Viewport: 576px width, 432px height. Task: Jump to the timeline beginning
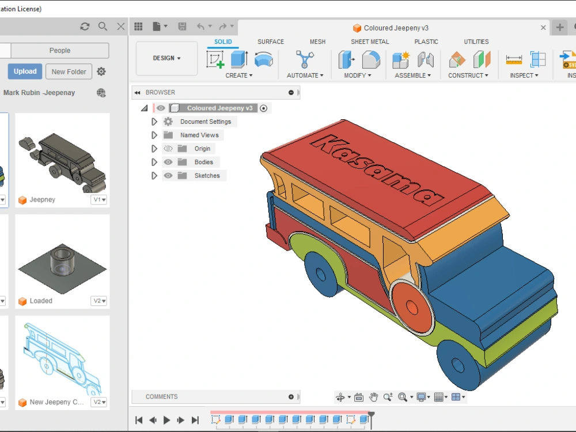[x=139, y=420]
